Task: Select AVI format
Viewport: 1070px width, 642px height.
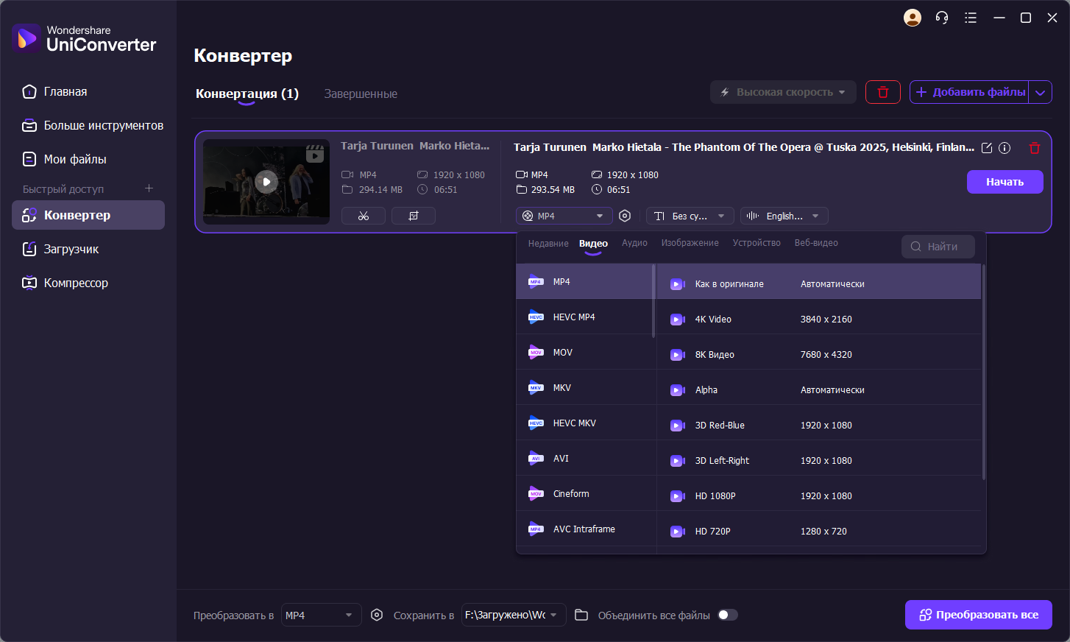Action: pyautogui.click(x=584, y=458)
